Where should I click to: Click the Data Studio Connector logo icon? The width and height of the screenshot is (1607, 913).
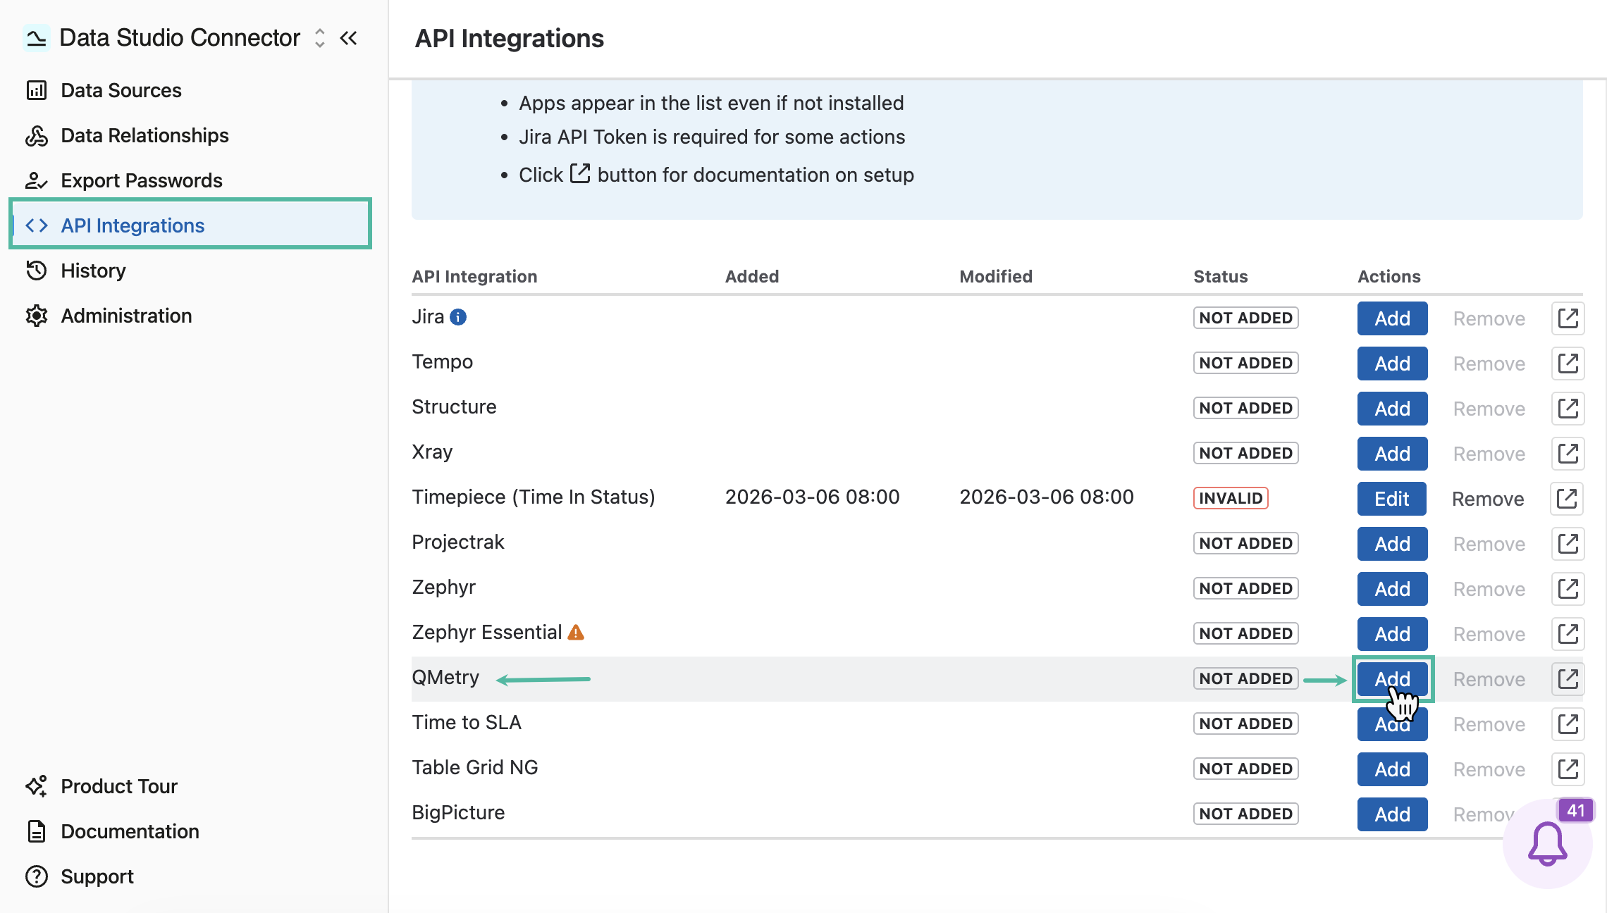coord(36,38)
